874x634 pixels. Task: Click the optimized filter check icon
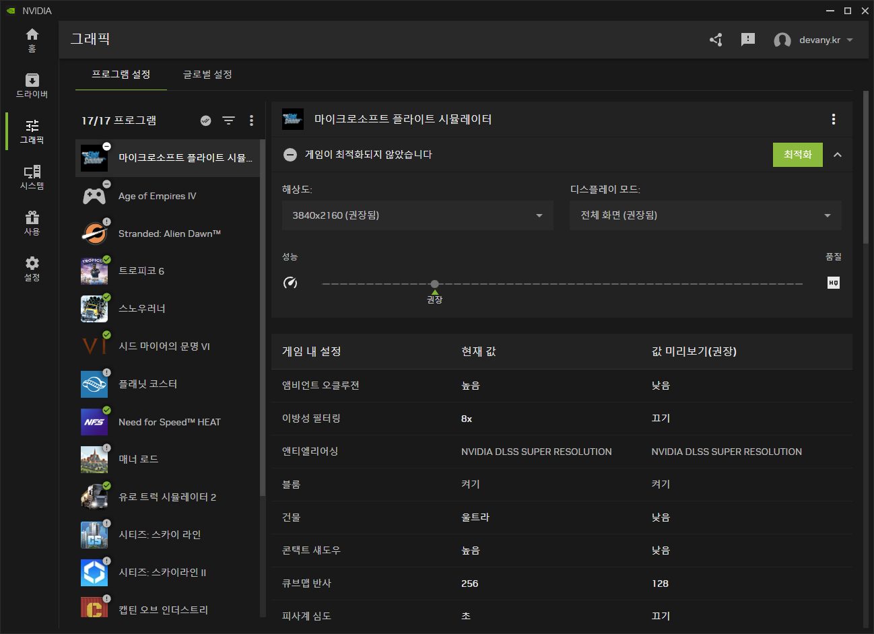point(206,120)
